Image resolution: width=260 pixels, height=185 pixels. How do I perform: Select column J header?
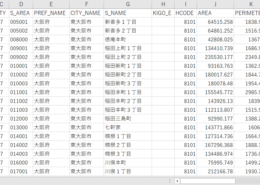215,4
